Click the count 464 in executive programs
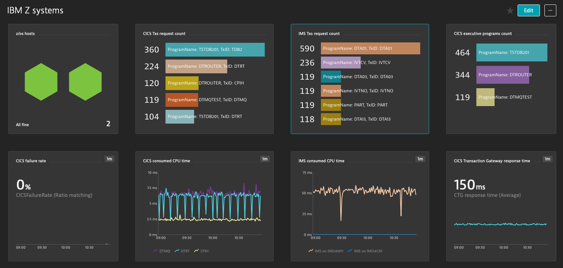 (463, 52)
